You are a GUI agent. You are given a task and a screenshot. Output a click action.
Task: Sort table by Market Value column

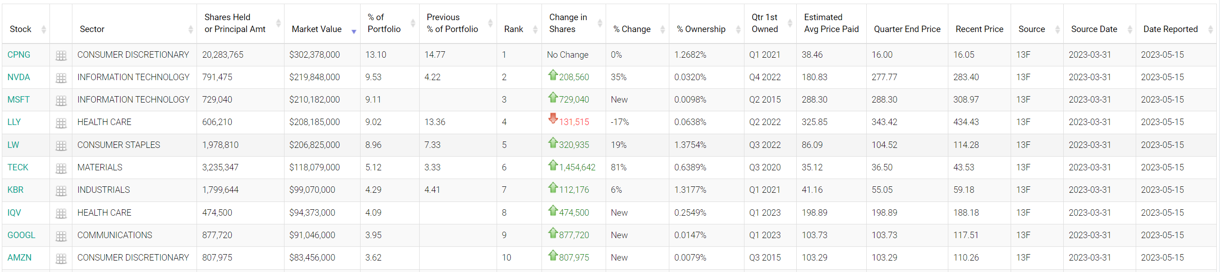317,29
